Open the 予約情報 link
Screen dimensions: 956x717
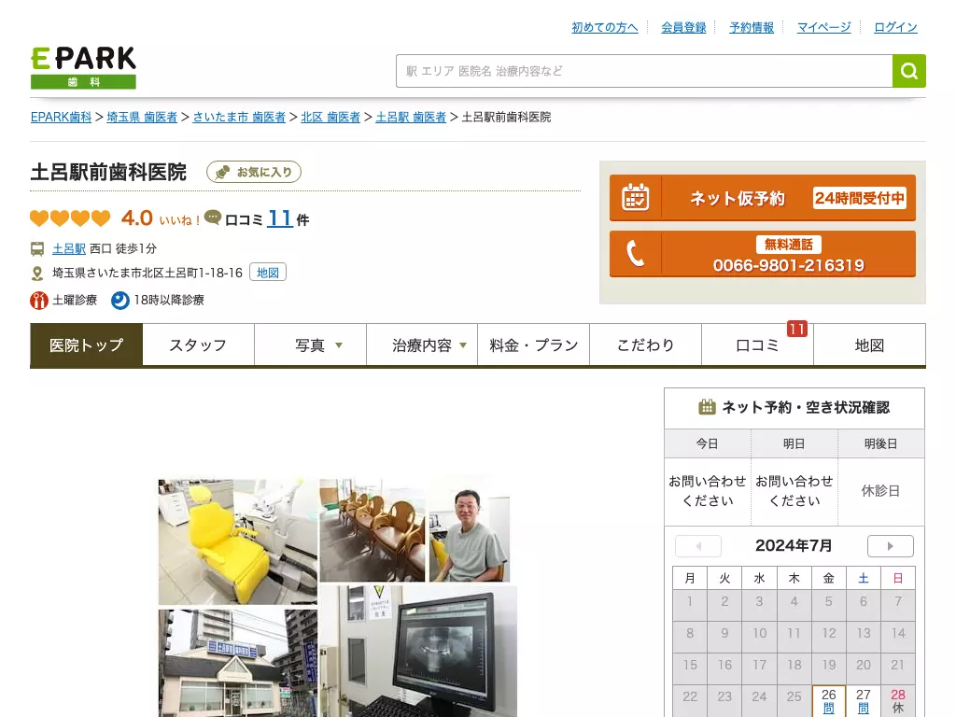752,27
